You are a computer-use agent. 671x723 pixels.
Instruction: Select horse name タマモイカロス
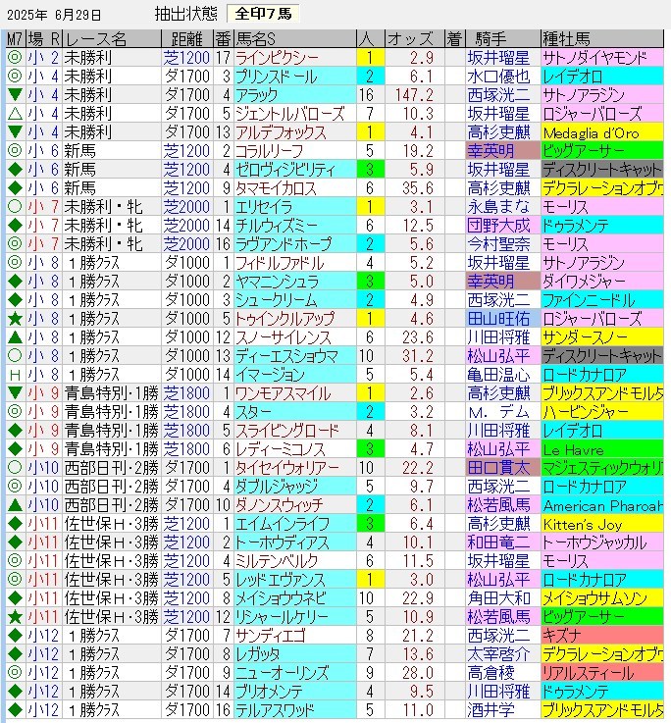[277, 188]
